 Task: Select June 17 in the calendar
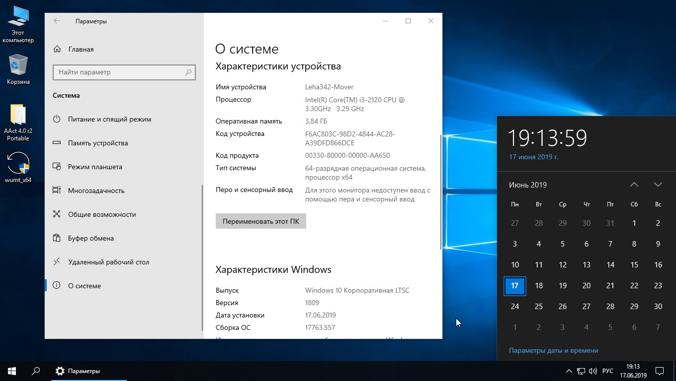tap(515, 286)
